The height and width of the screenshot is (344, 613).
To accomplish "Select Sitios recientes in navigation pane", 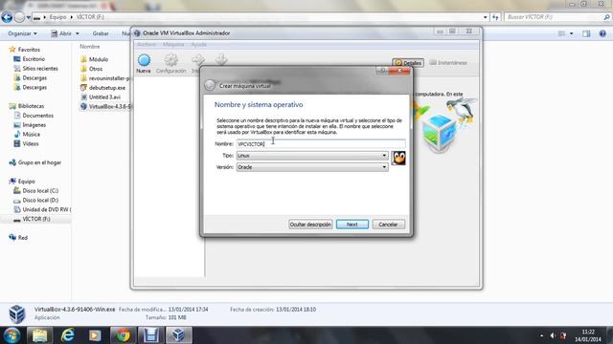I will (40, 68).
